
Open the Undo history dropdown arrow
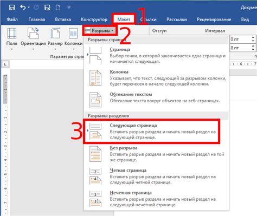point(29,8)
